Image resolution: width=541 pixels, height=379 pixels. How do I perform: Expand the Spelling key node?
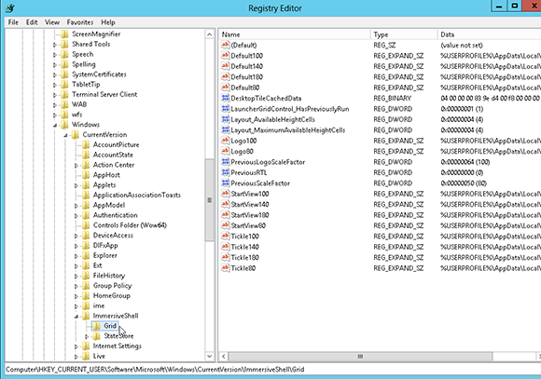point(54,64)
